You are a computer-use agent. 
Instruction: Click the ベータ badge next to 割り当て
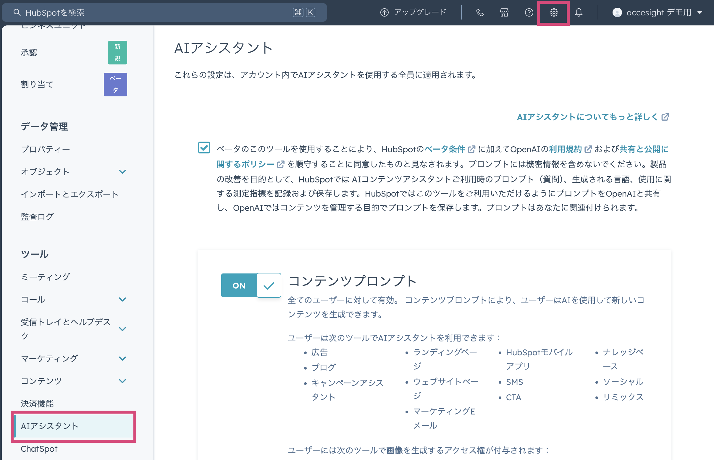(115, 85)
